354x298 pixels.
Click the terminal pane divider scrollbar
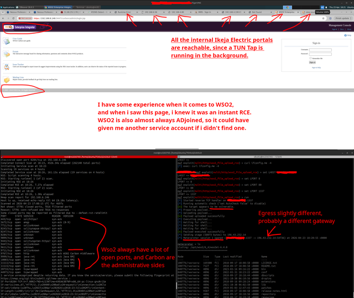176,285
